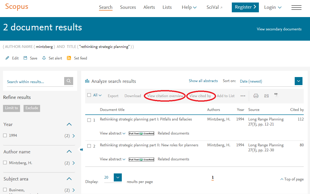This screenshot has height=194, width=310.
Task: Open the hamburger menu icon
Action: coord(296,8)
